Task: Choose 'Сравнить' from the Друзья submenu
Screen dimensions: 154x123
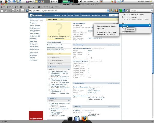Action: tap(101, 29)
